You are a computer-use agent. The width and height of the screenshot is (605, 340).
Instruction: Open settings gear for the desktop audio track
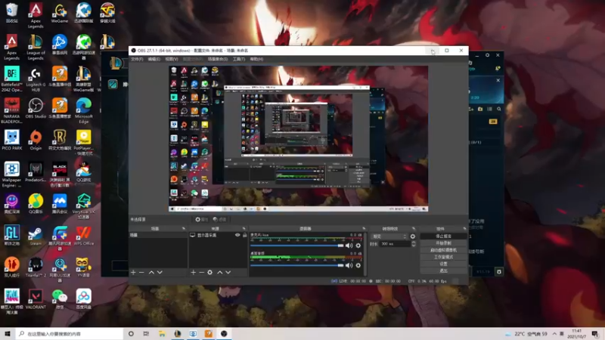pos(358,265)
